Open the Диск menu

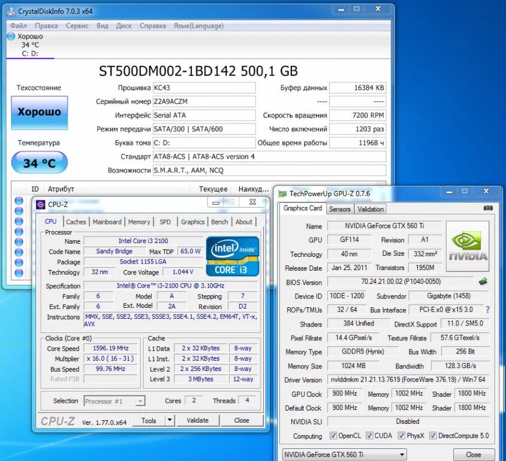(x=124, y=26)
